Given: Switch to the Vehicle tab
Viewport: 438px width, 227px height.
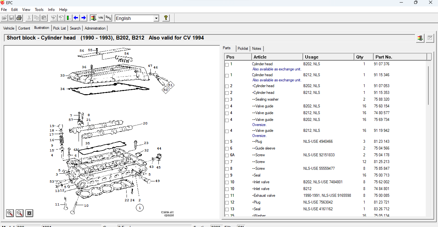Looking at the screenshot, I should click(x=9, y=28).
